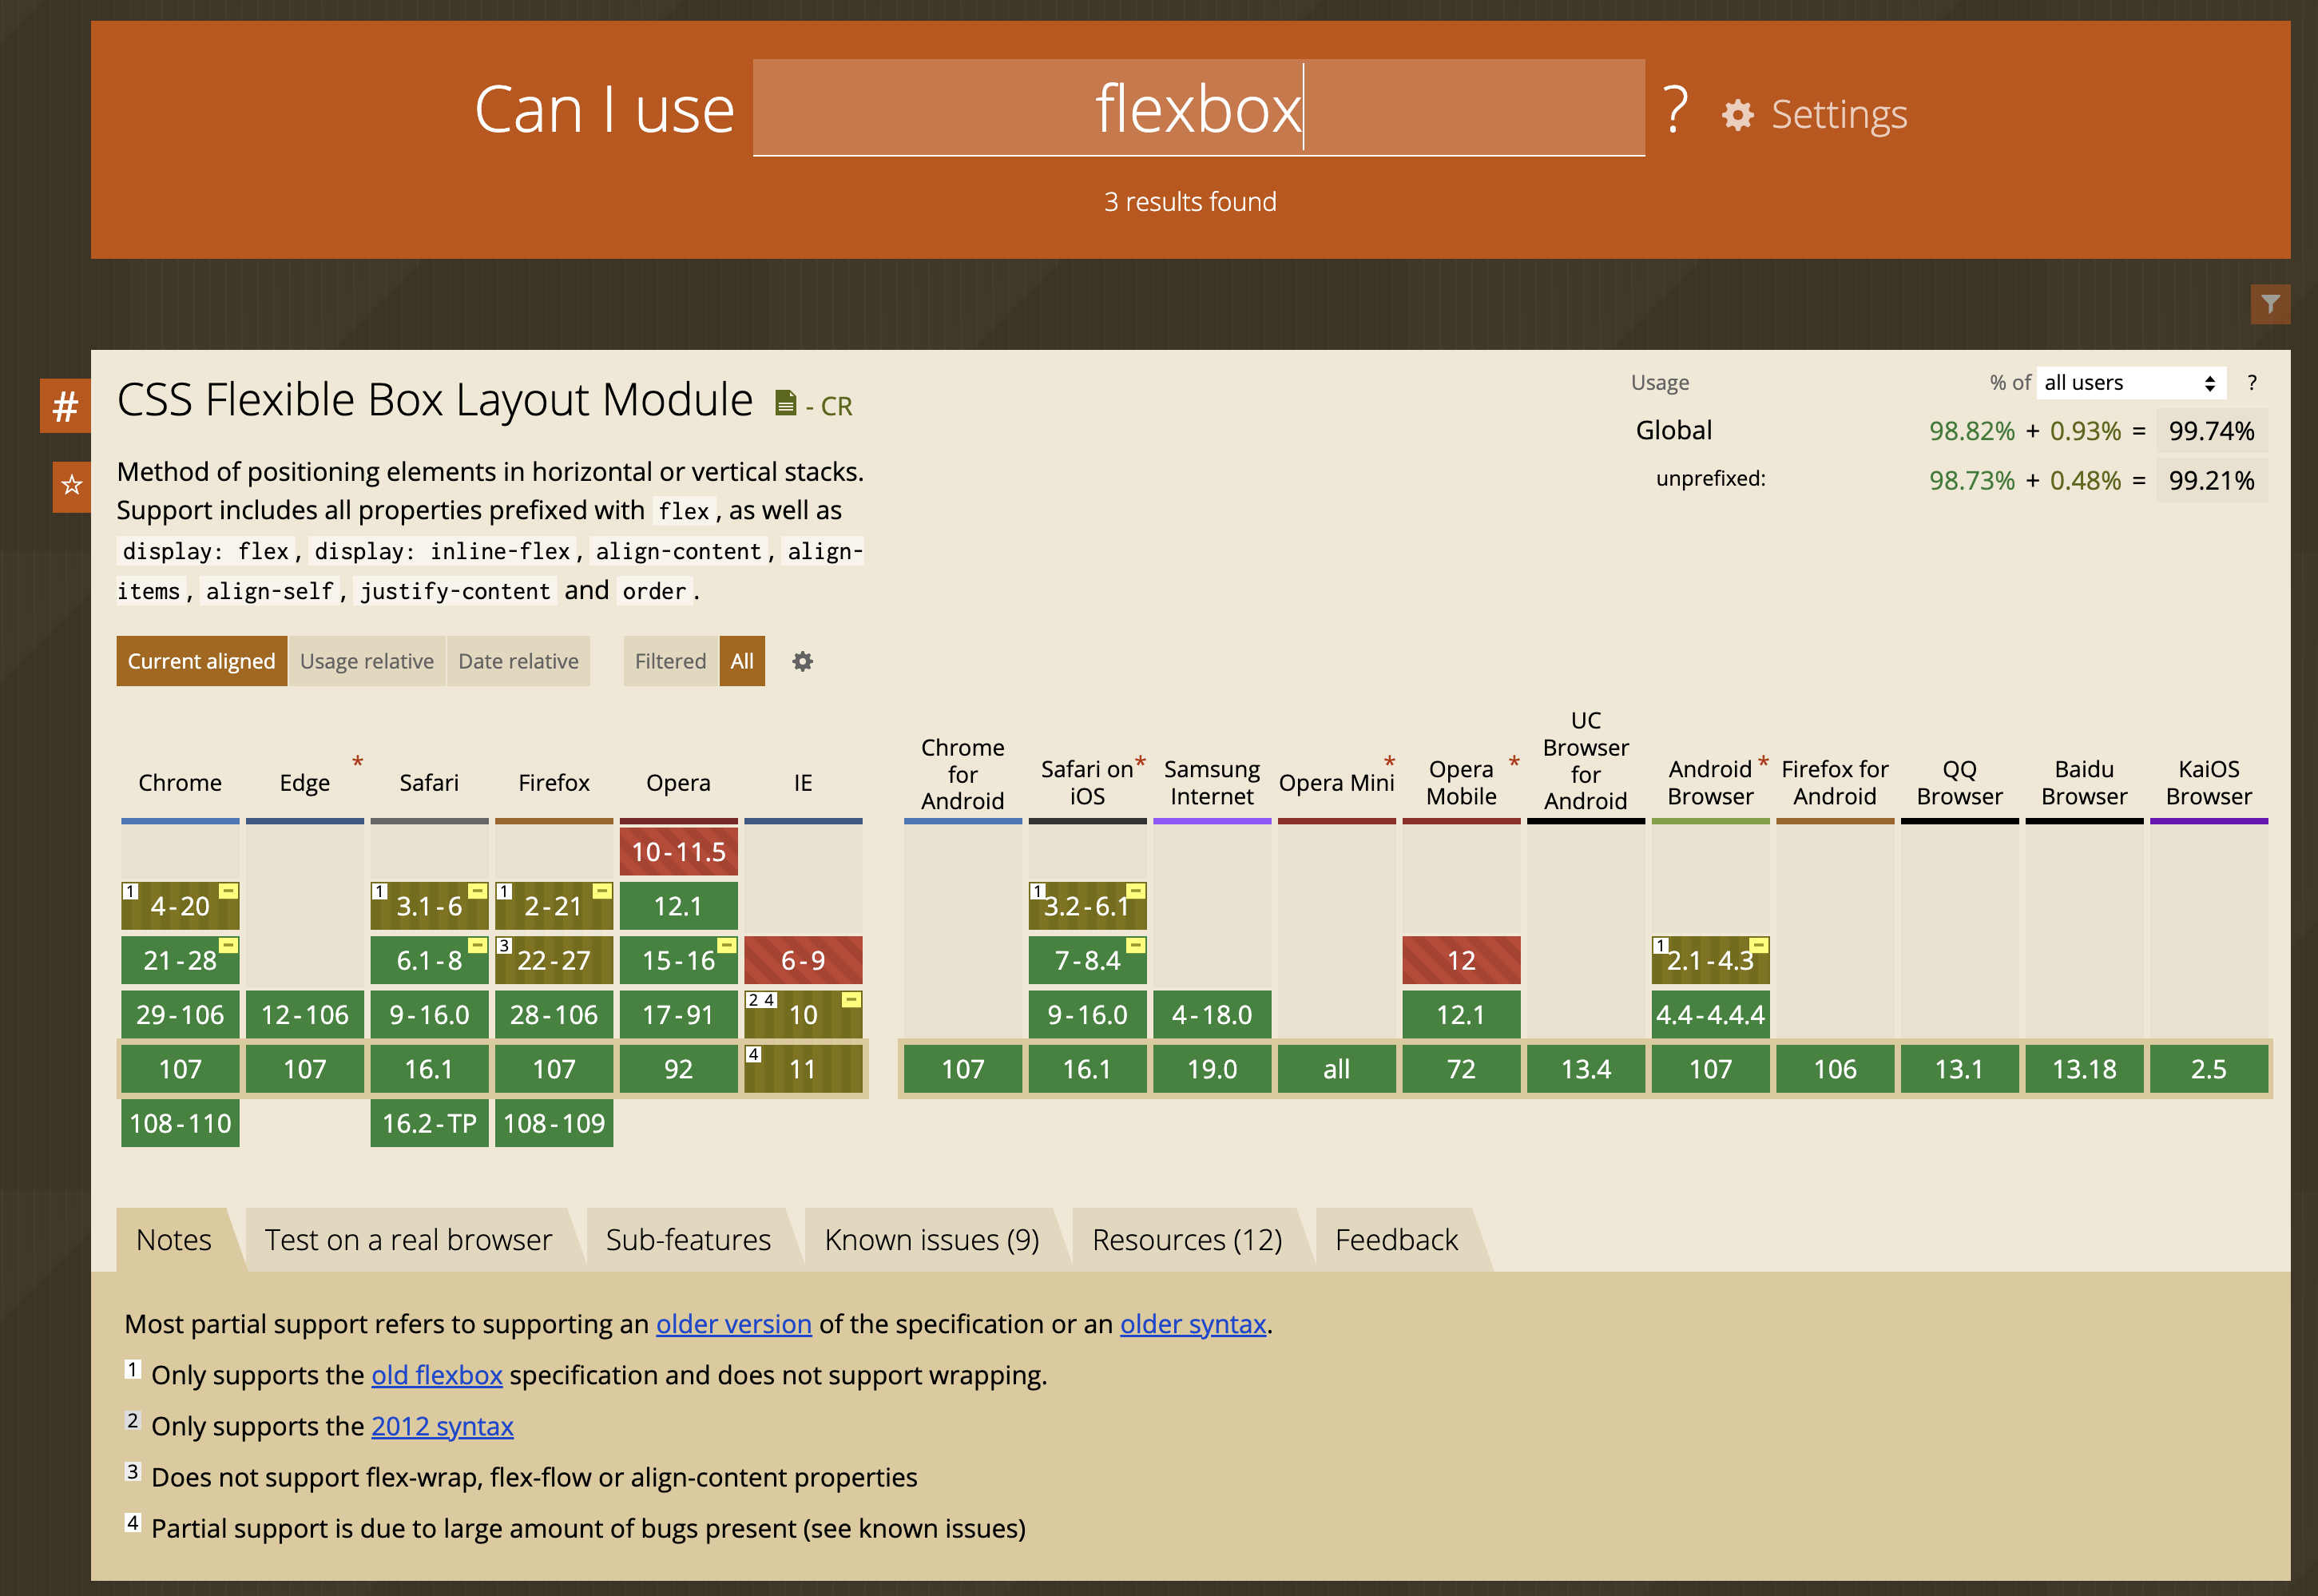Click Android Browser 4.4-4.4.4 cell
2318x1596 pixels.
(1710, 1015)
